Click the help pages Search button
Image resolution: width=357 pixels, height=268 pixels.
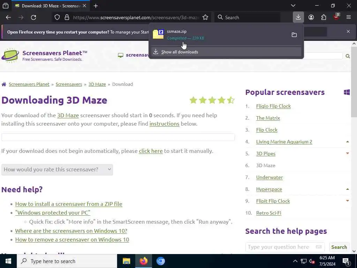(x=339, y=247)
